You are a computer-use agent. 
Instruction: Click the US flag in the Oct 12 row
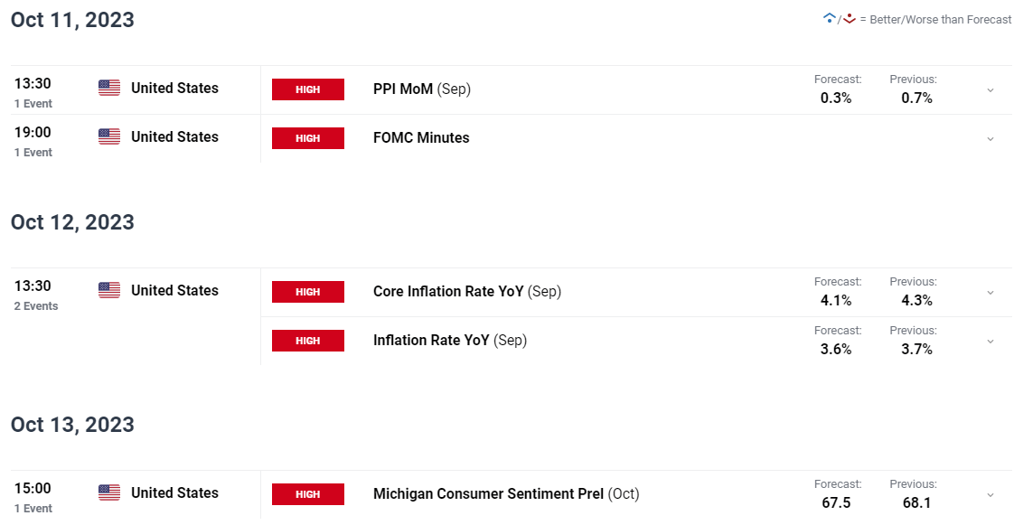click(x=109, y=290)
